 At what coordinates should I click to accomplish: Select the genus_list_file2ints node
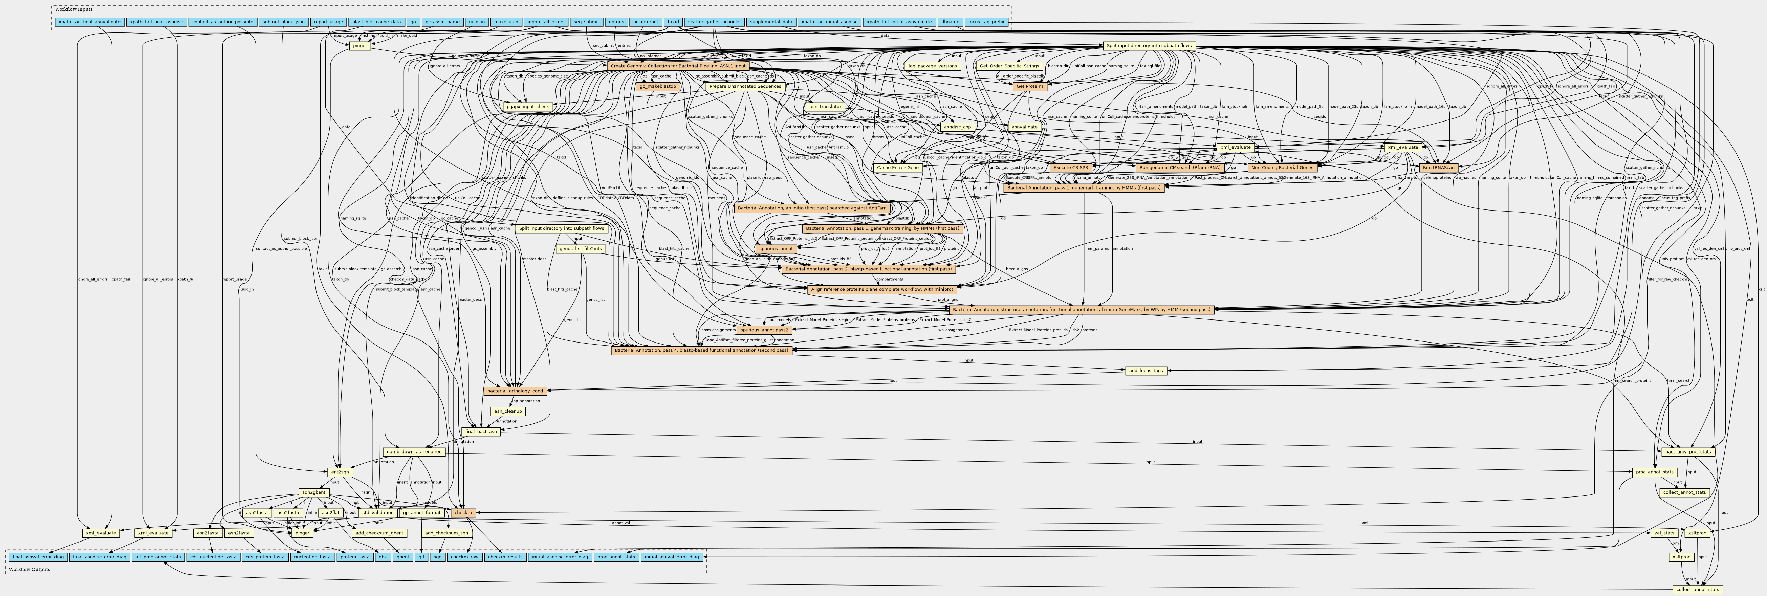click(580, 249)
